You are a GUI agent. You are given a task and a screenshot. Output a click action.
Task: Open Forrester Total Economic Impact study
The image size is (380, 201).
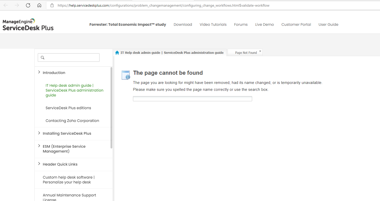(128, 24)
